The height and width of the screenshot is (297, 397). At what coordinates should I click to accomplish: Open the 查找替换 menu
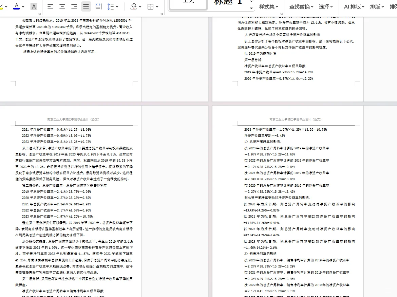[x=301, y=6]
